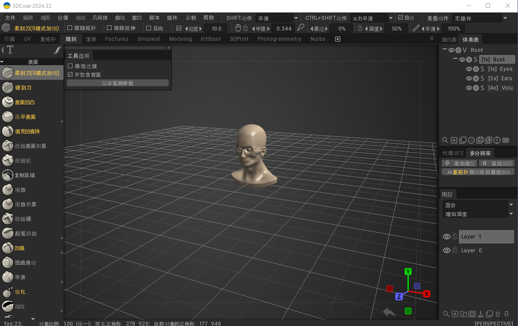Select the 缩放 scale tool

pyautogui.click(x=32, y=190)
